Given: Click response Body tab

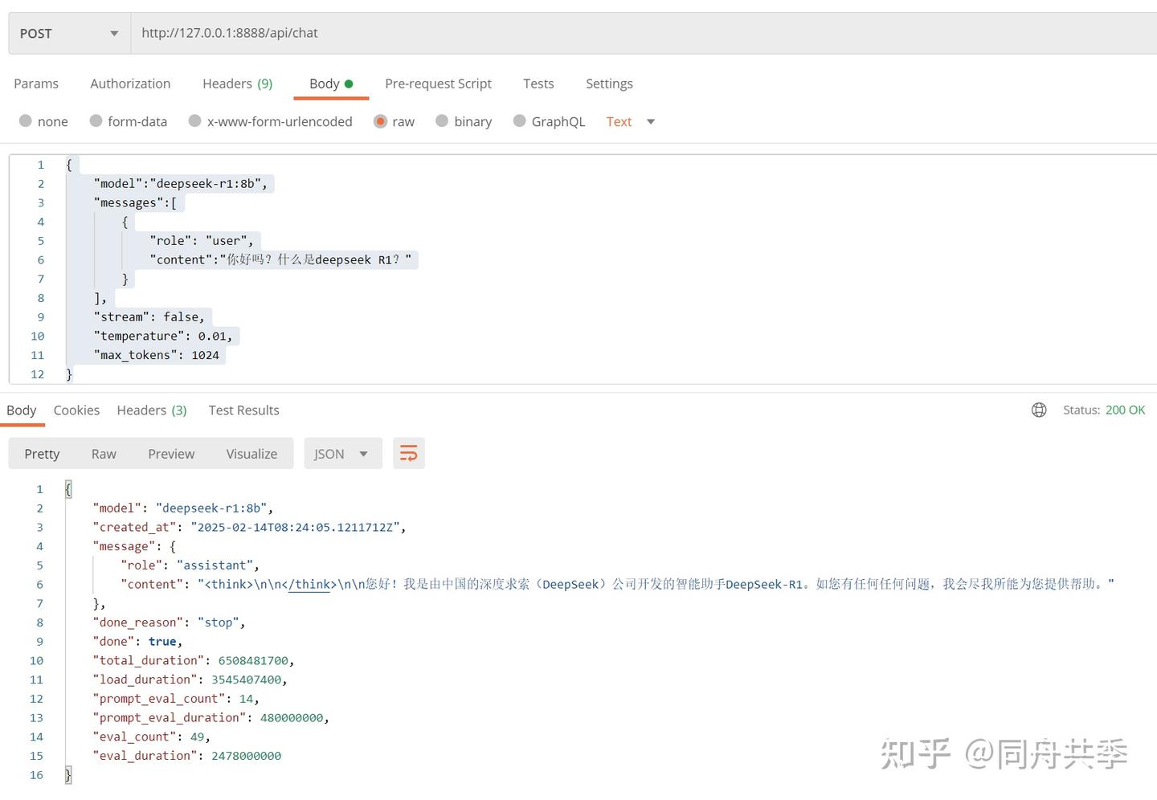Looking at the screenshot, I should tap(22, 410).
